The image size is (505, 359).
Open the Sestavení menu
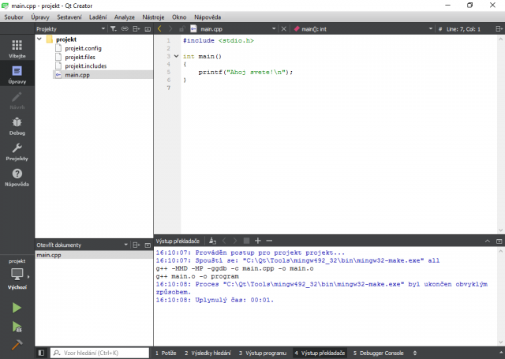coord(69,17)
